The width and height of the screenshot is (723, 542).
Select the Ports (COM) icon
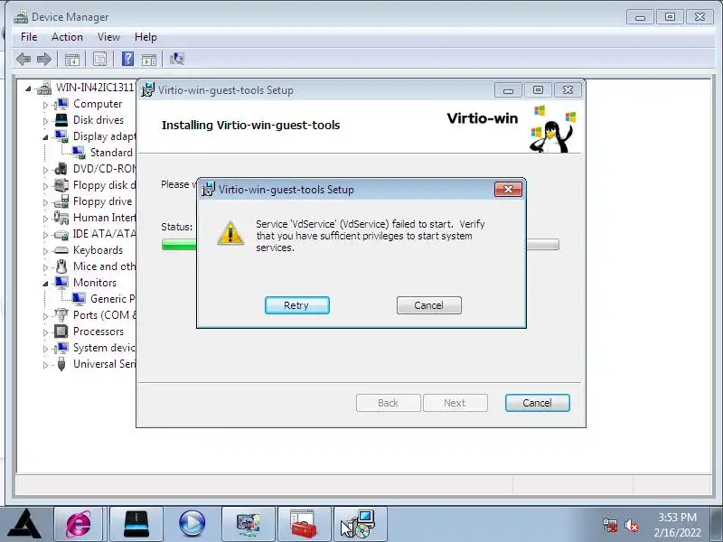click(x=61, y=315)
